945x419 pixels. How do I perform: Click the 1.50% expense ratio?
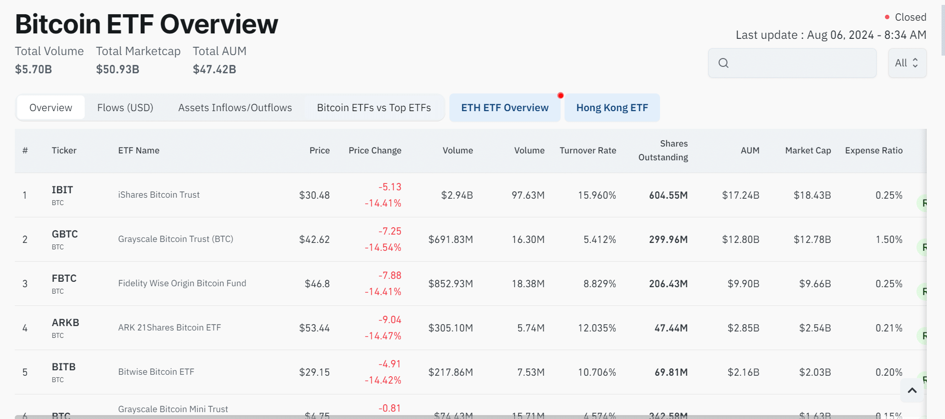click(x=889, y=239)
